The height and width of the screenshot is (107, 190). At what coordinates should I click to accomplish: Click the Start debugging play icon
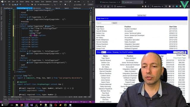[x=38, y=5]
